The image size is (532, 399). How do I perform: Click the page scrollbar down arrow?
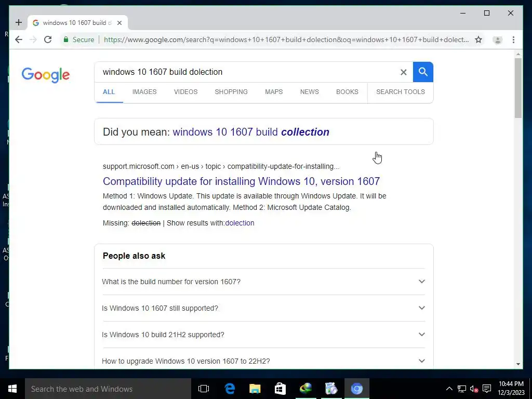518,364
